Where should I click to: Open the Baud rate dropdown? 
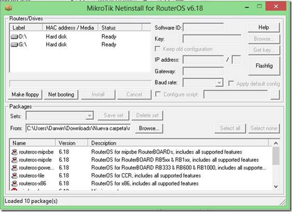click(219, 82)
